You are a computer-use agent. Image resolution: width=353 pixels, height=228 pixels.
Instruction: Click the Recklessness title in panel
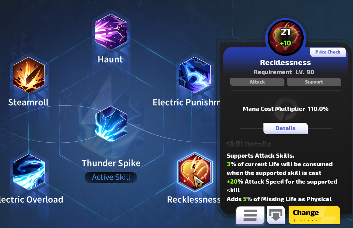(x=285, y=63)
